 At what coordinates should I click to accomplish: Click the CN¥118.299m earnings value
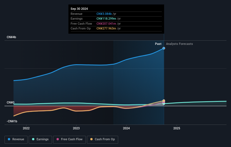coord(106,19)
